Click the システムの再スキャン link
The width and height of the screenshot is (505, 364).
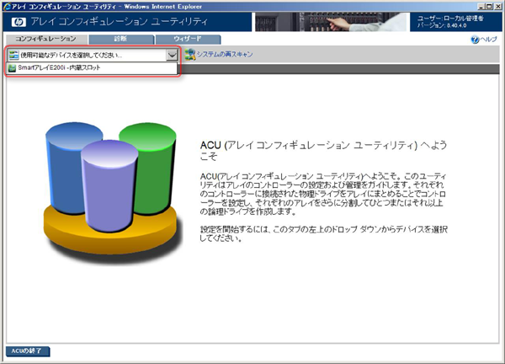(x=225, y=54)
